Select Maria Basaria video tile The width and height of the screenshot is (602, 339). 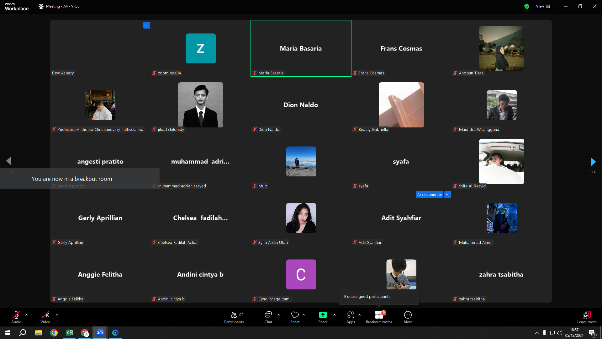(x=301, y=48)
